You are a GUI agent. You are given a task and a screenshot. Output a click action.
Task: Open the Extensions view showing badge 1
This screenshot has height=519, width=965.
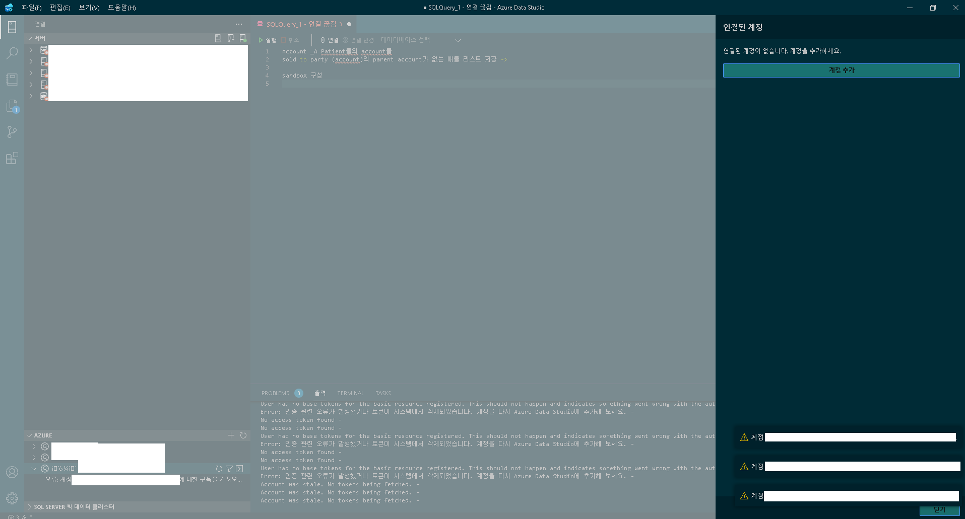[12, 106]
